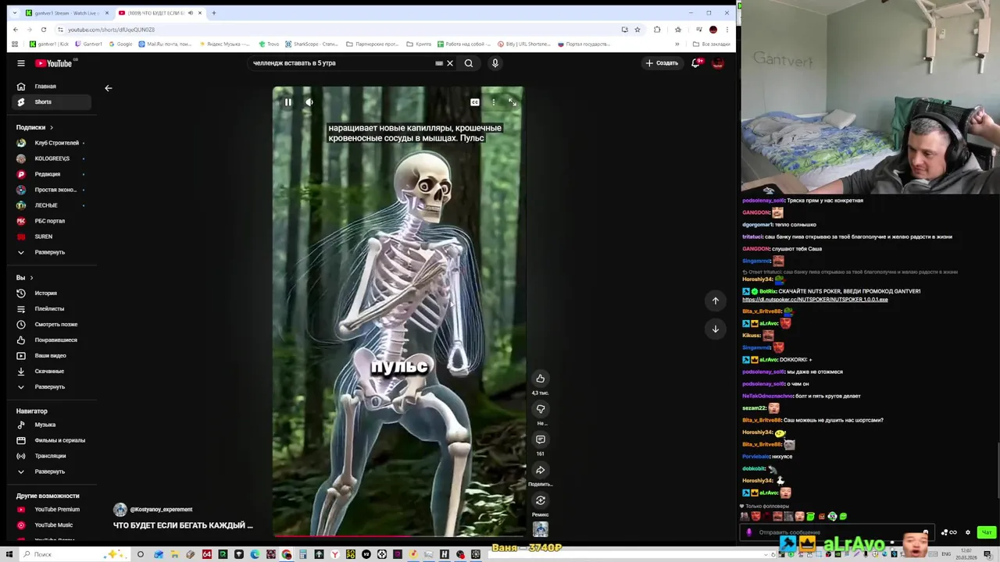Open the YouTube account avatar menu
The image size is (1000, 562).
point(718,63)
